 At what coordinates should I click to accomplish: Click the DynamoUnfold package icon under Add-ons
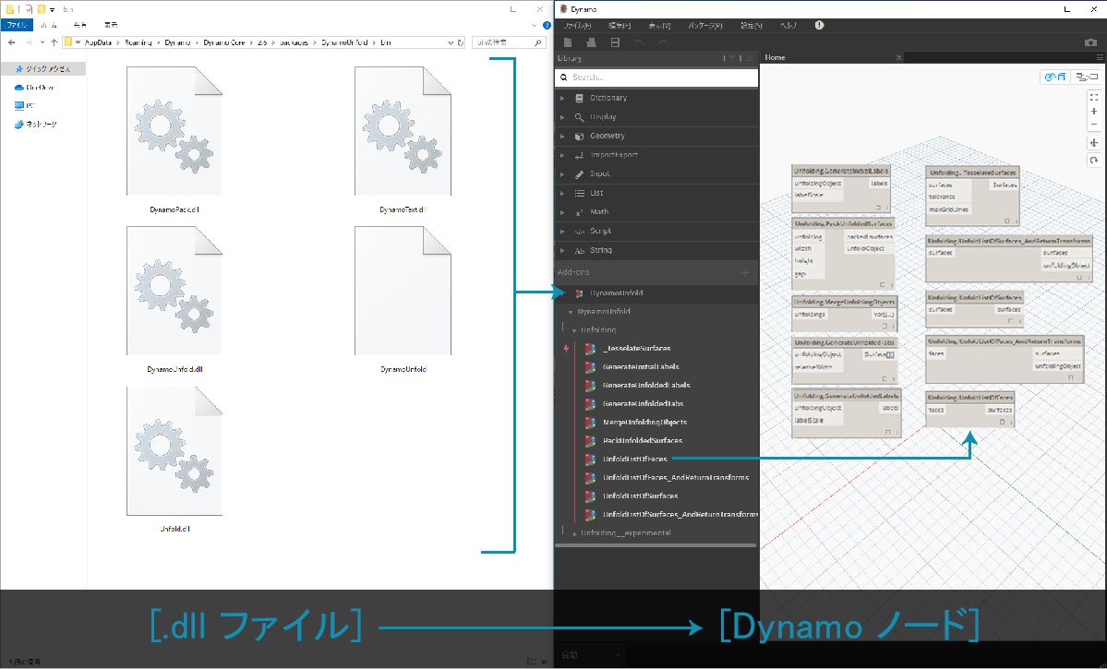tap(579, 293)
